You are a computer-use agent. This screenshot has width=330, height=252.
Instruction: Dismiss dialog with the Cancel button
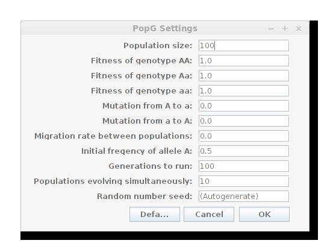(x=209, y=214)
